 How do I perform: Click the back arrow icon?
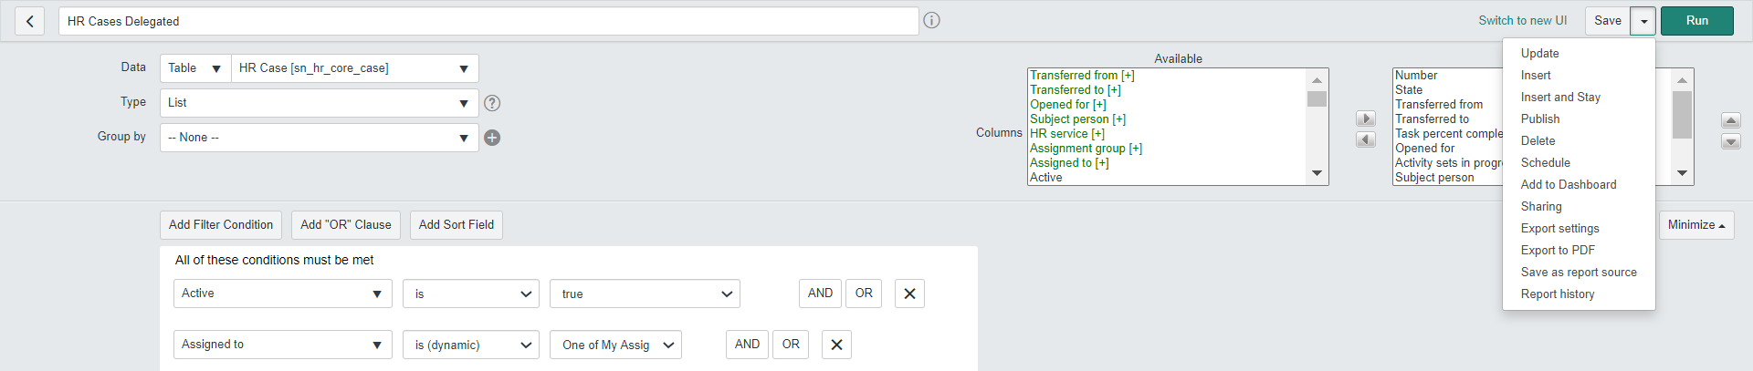tap(30, 21)
